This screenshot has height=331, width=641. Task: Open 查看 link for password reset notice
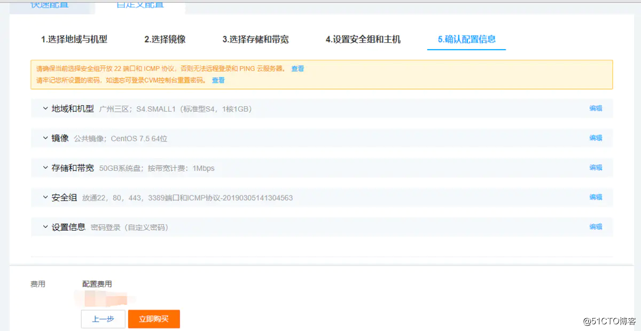click(x=218, y=81)
